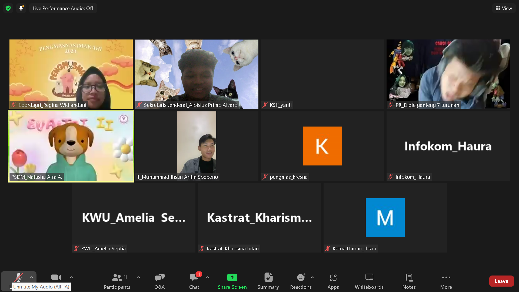
Task: Unmute my microphone audio
Action: 18,278
